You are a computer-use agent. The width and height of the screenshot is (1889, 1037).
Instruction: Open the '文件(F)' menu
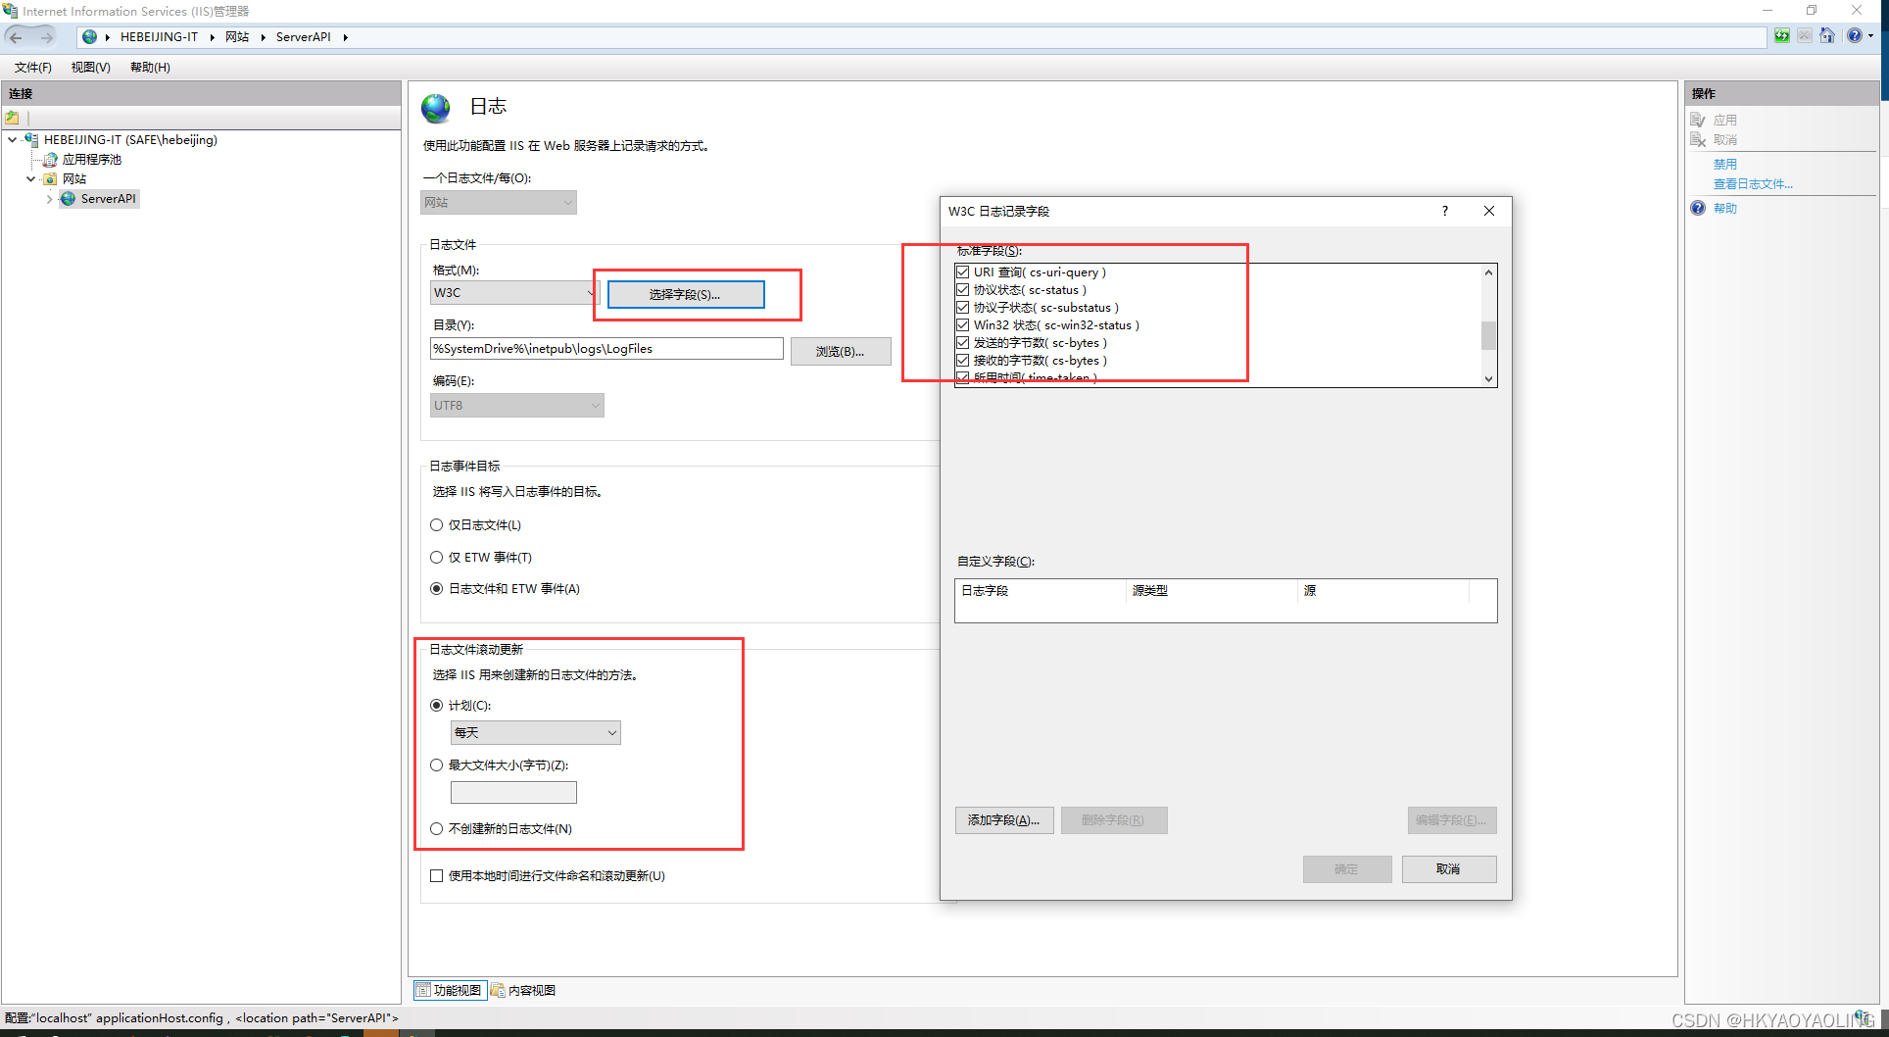pos(33,68)
